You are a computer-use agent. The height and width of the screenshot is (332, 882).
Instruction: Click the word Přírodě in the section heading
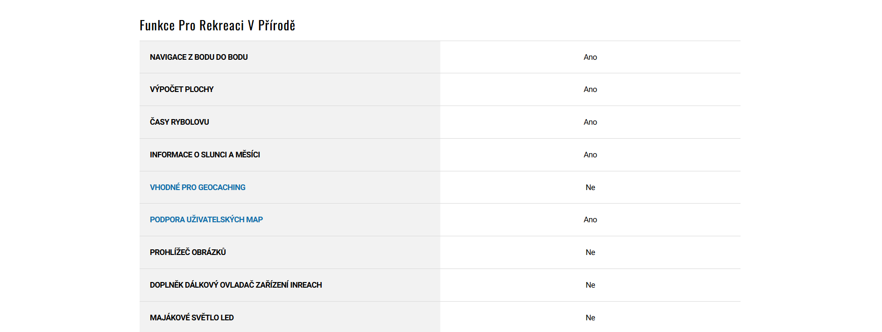click(x=276, y=25)
